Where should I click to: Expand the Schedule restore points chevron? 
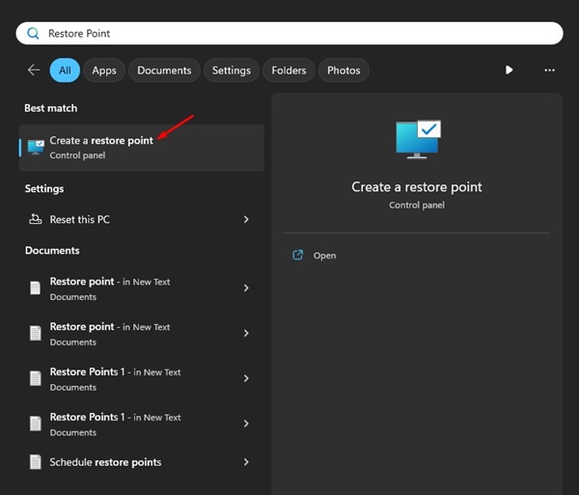(x=246, y=462)
